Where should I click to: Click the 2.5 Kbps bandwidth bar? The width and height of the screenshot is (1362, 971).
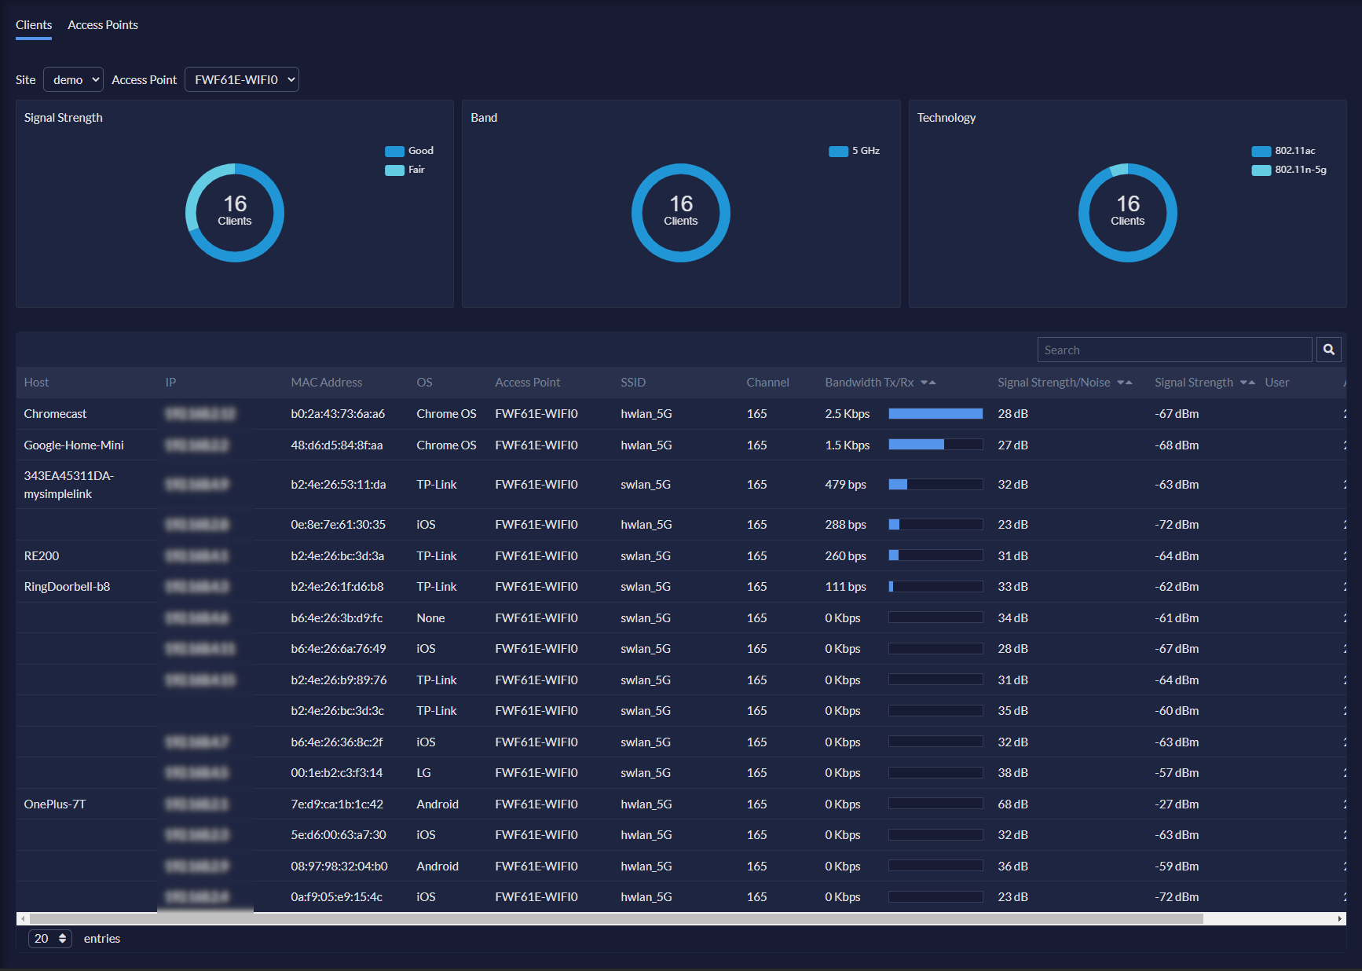pyautogui.click(x=935, y=414)
